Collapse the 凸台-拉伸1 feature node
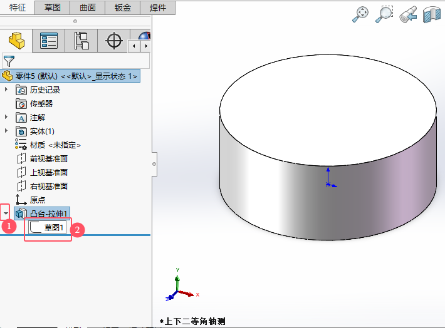The image size is (445, 328). point(6,213)
